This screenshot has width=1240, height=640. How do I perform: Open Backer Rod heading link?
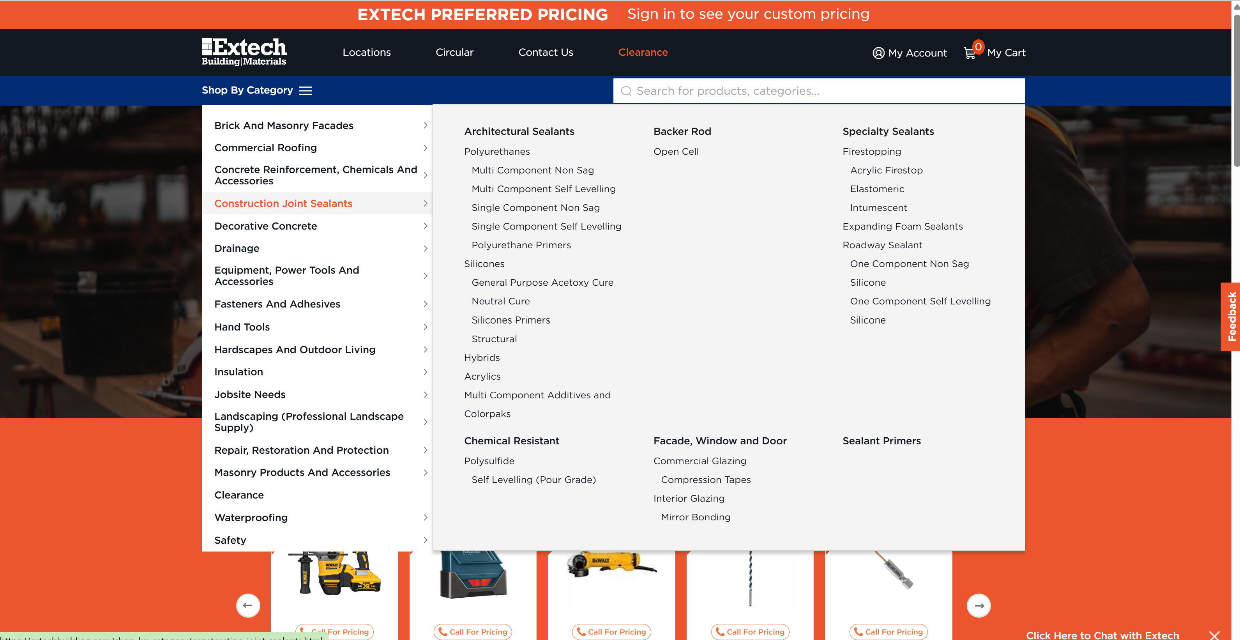click(682, 131)
